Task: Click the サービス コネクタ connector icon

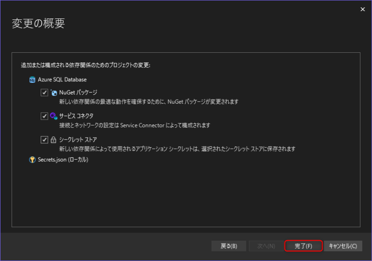Action: [54, 116]
